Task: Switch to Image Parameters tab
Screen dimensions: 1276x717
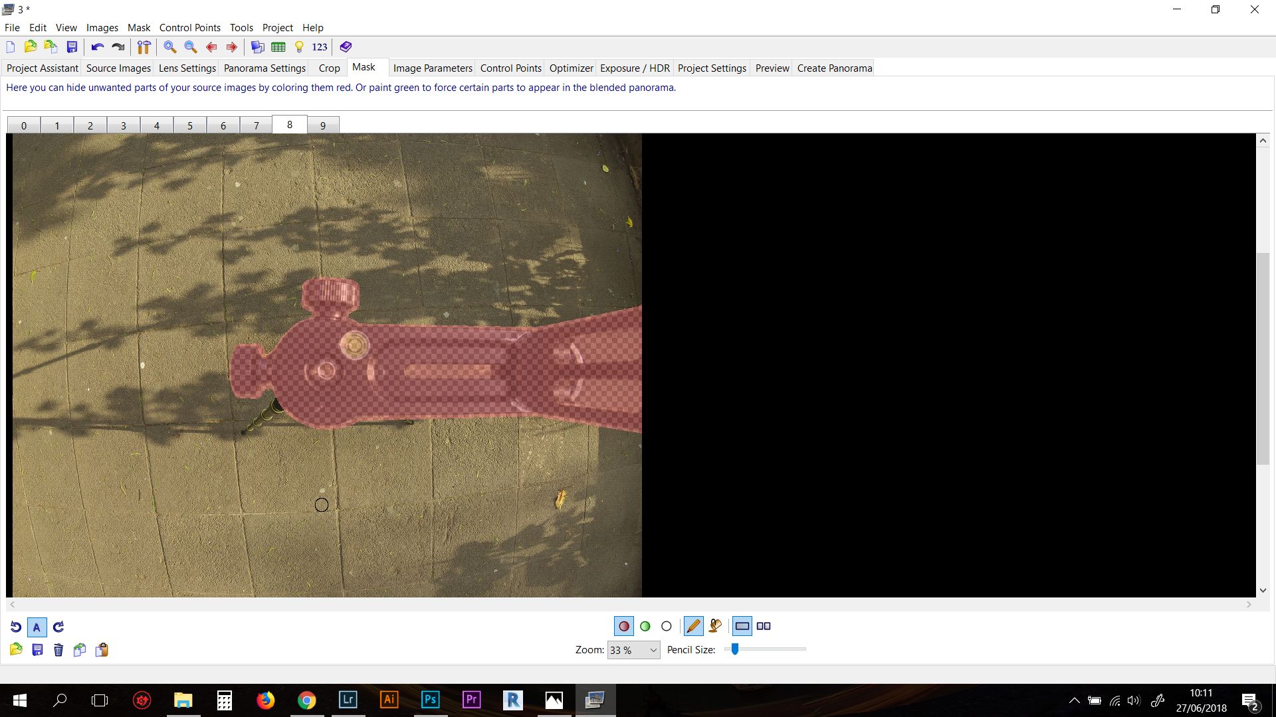Action: [x=433, y=68]
